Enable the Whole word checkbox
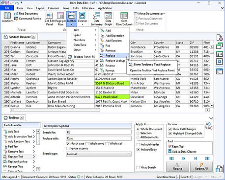 click(x=87, y=144)
